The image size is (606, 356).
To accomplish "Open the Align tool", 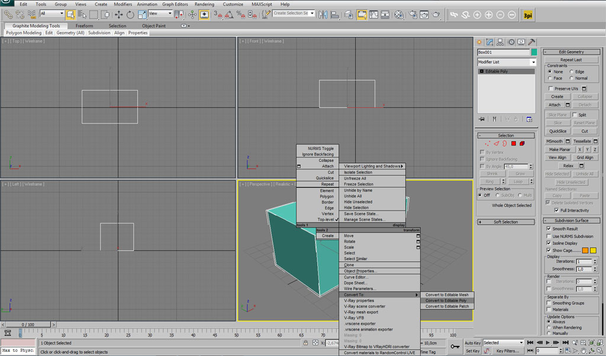I will (x=335, y=15).
